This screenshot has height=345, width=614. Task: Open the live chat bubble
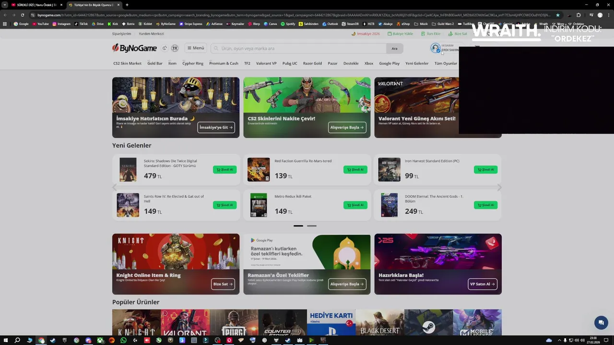point(601,322)
